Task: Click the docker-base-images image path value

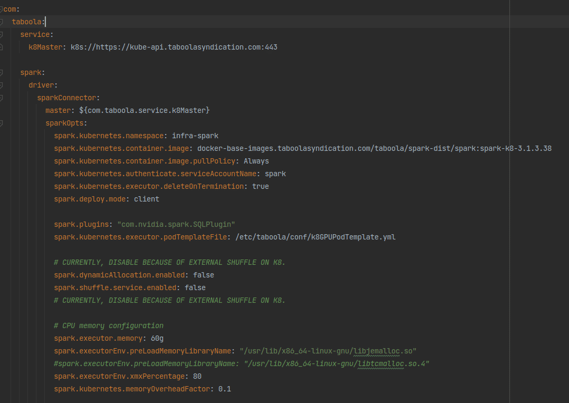Action: point(374,149)
